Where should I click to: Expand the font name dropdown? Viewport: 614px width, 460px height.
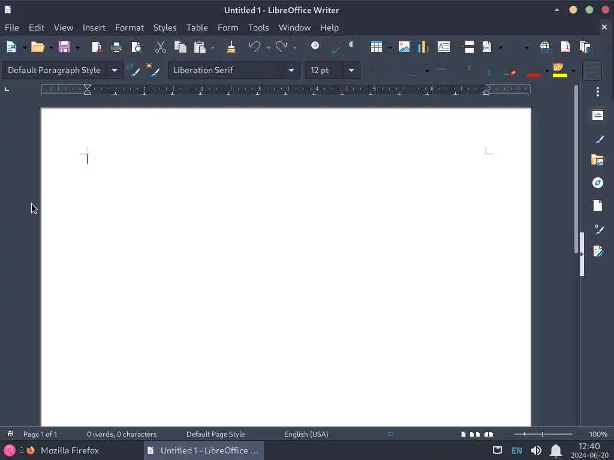point(291,71)
